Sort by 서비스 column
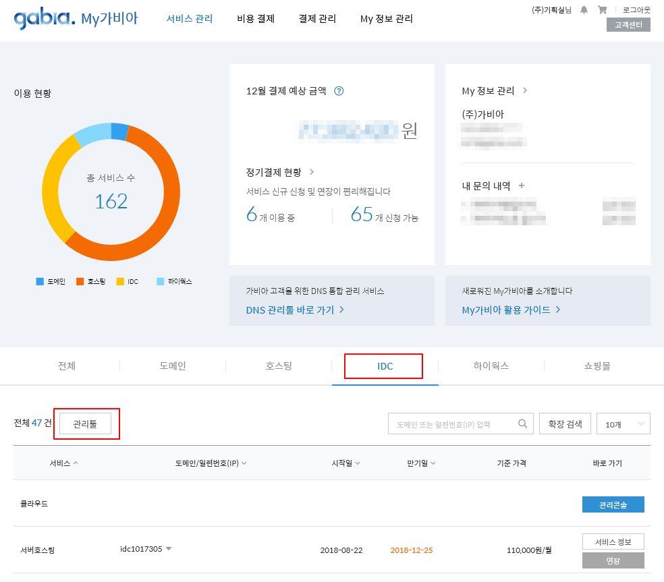664x582 pixels. click(63, 463)
